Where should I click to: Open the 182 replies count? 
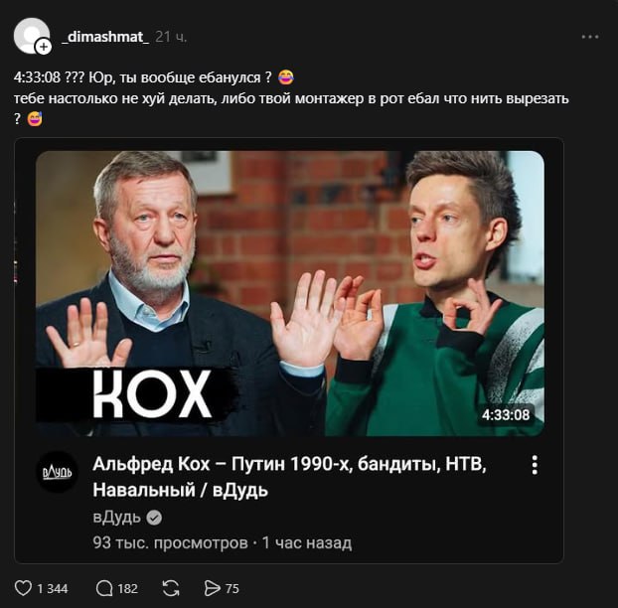[127, 588]
